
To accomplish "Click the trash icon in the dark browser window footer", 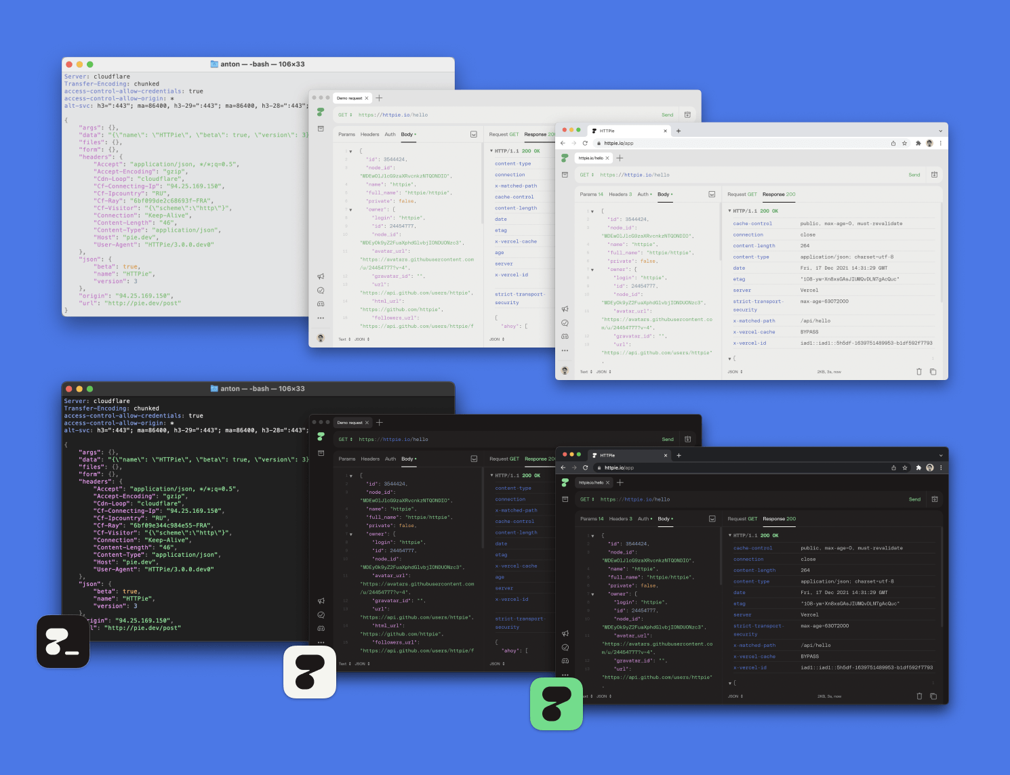I will [919, 696].
